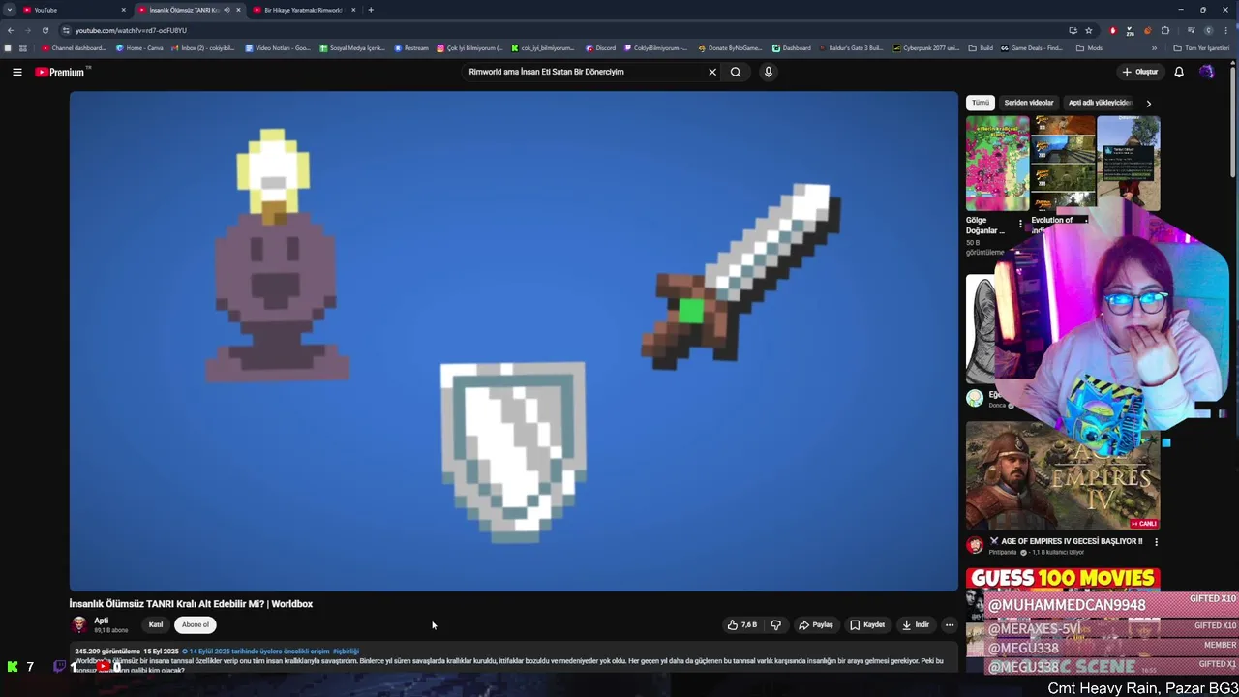This screenshot has height=697, width=1239.
Task: Open Game Deals bookmark
Action: 1032,48
